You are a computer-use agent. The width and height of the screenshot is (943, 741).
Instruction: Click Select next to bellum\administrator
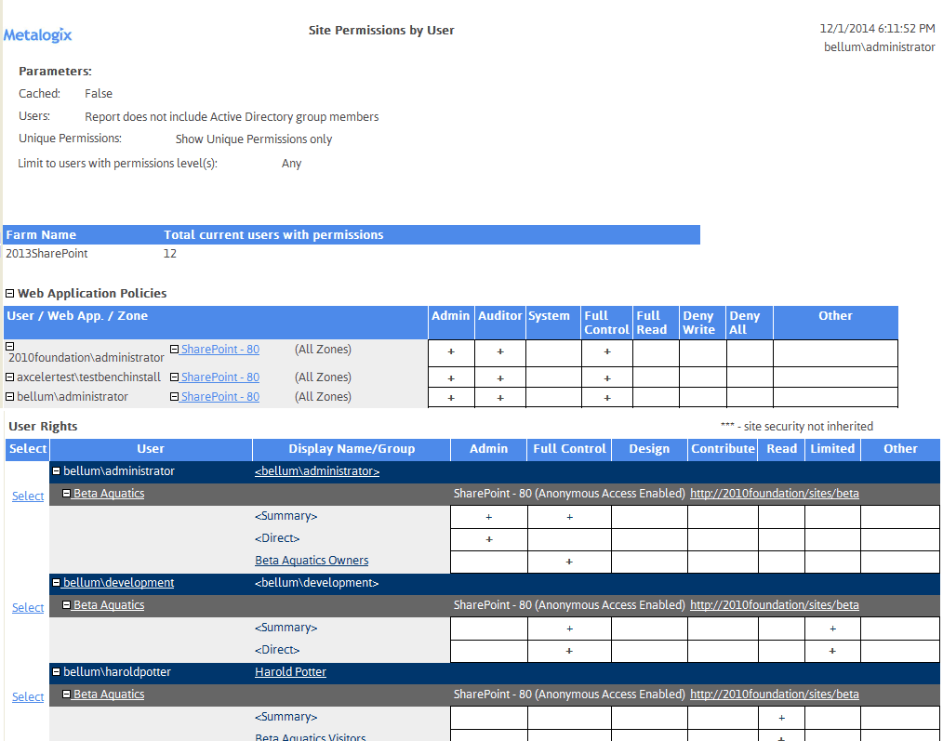(27, 496)
